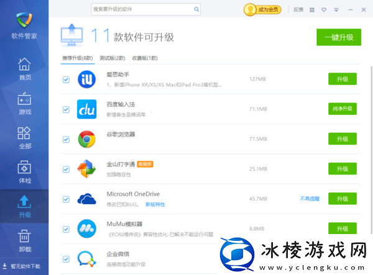Click the 71.1MB size text

pos(258,109)
